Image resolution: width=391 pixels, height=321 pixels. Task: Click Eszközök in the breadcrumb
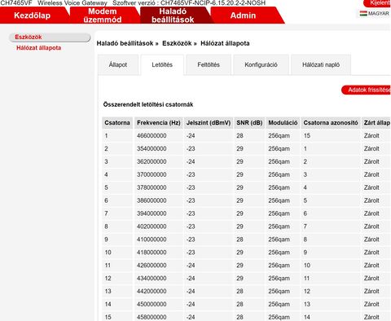pos(177,43)
